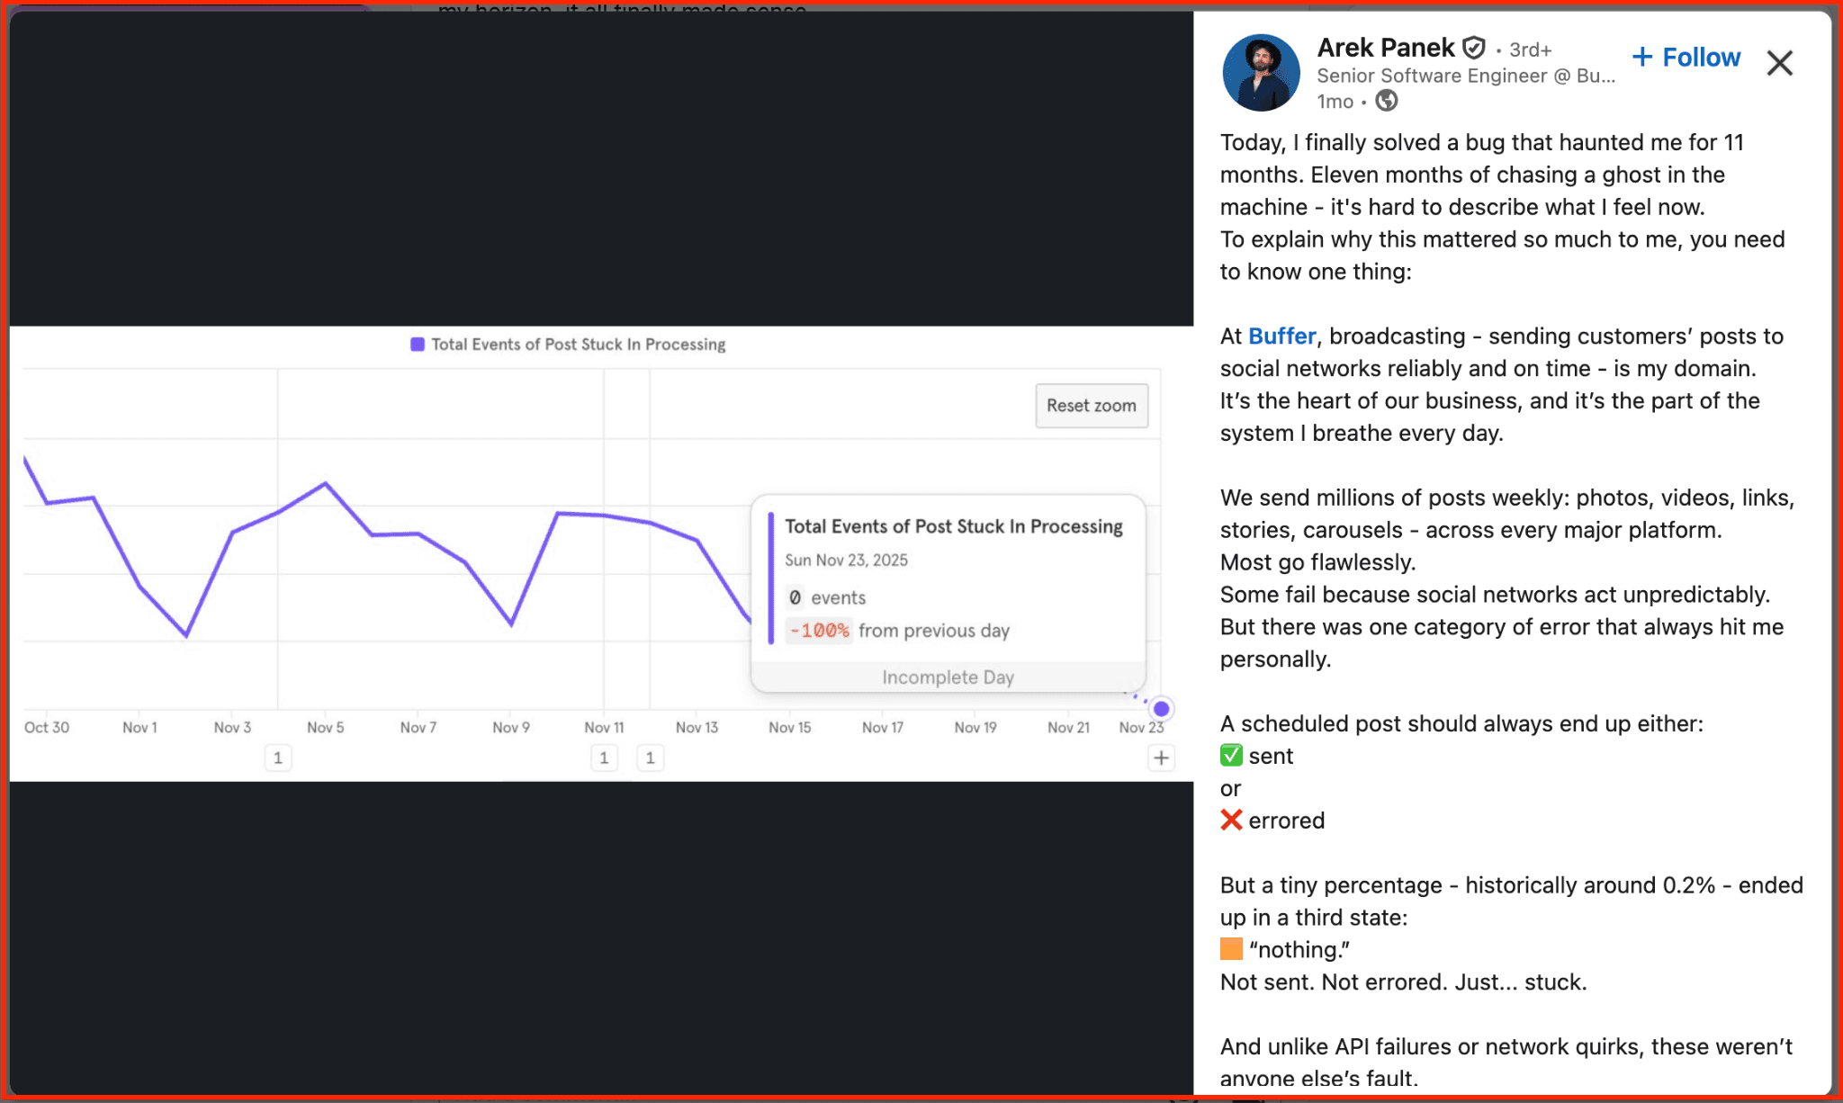Click the orange square nothing emoji
The width and height of the screenshot is (1843, 1103).
click(1231, 949)
